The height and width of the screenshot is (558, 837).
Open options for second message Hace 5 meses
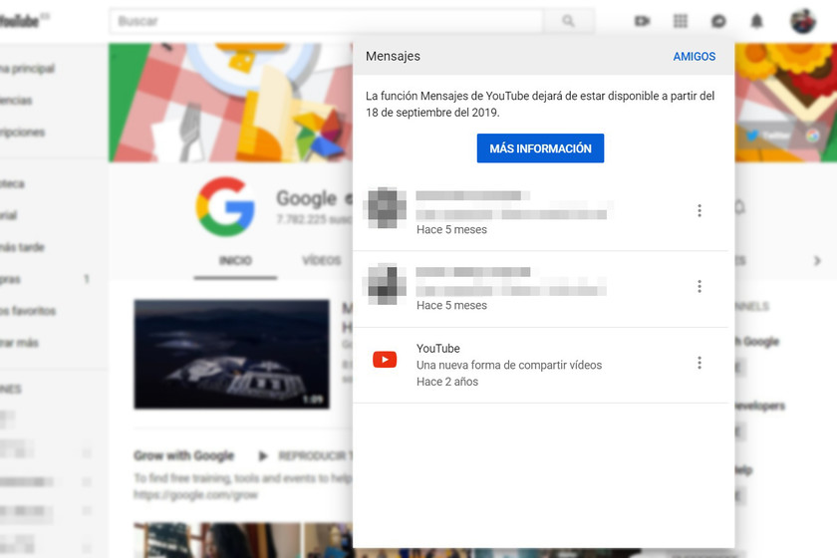[699, 287]
